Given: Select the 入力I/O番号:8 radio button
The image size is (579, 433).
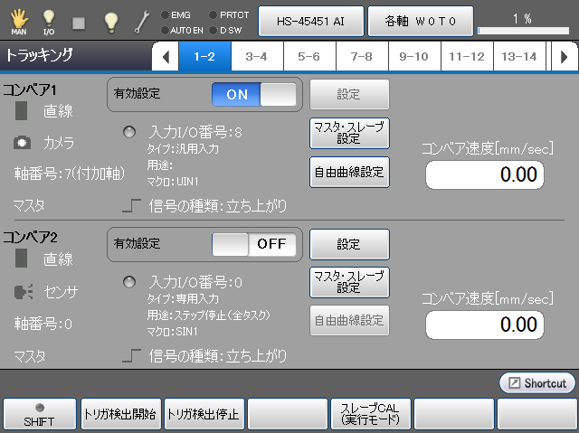Looking at the screenshot, I should pos(131,132).
